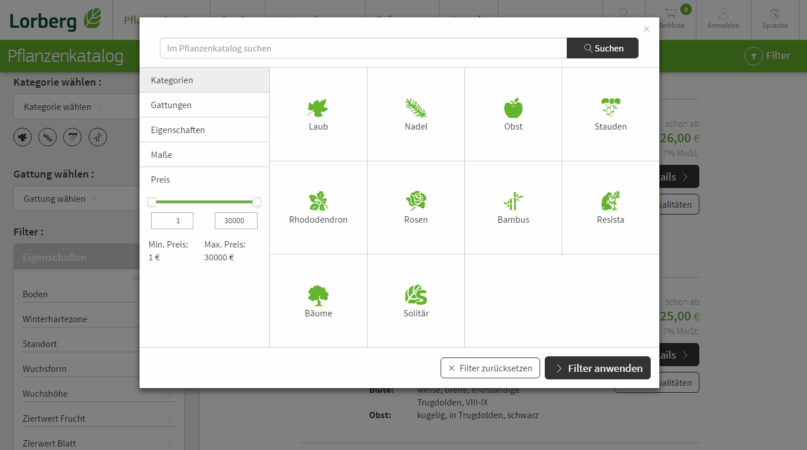Open the Eigenschaften filter tab
The width and height of the screenshot is (807, 450).
click(204, 130)
